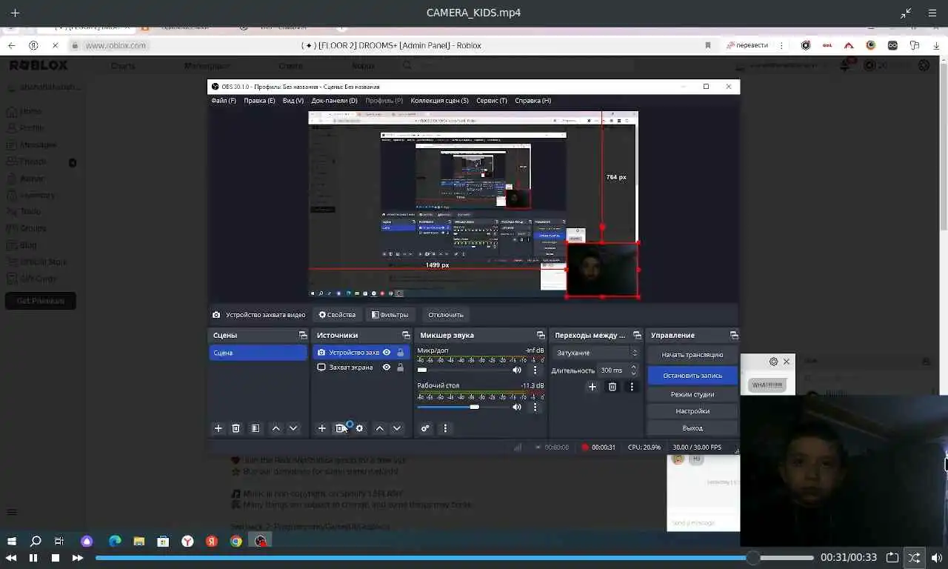Open OBS Настройки button
Screen dimensions: 948x569
(692, 411)
